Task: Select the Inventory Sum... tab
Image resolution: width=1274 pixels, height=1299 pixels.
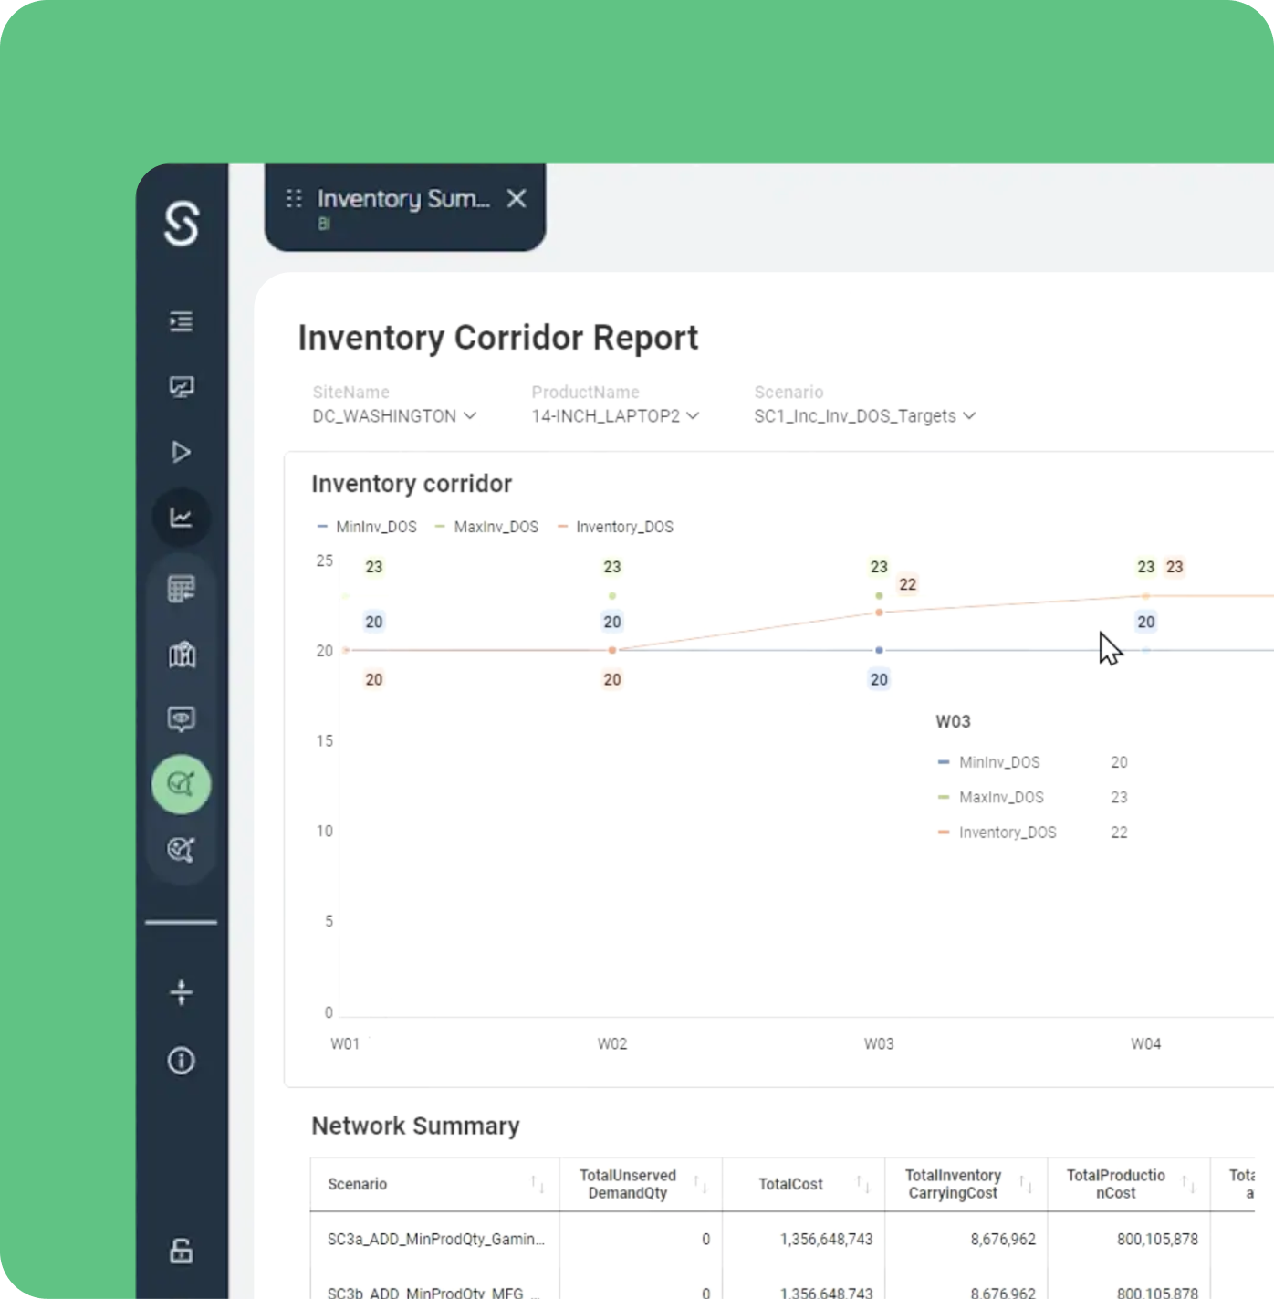Action: 403,199
